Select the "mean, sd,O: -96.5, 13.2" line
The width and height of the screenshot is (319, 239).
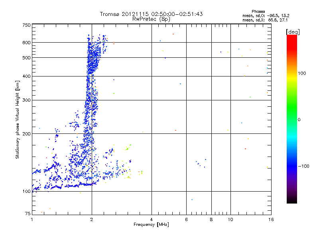point(266,16)
